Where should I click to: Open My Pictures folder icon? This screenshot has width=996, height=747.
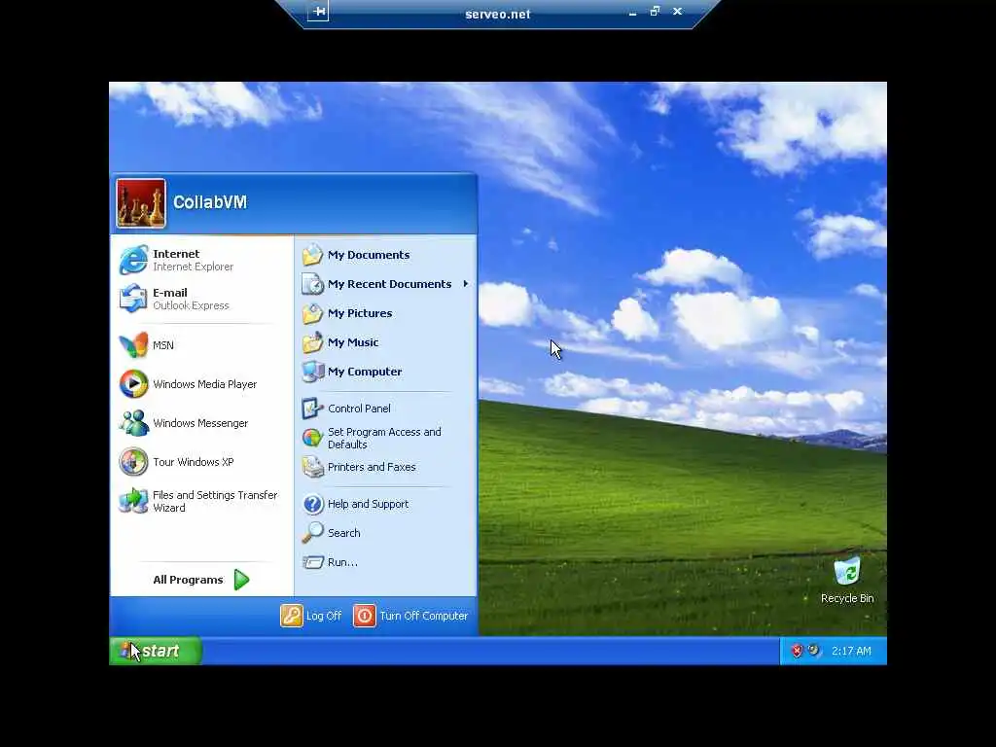pos(312,313)
